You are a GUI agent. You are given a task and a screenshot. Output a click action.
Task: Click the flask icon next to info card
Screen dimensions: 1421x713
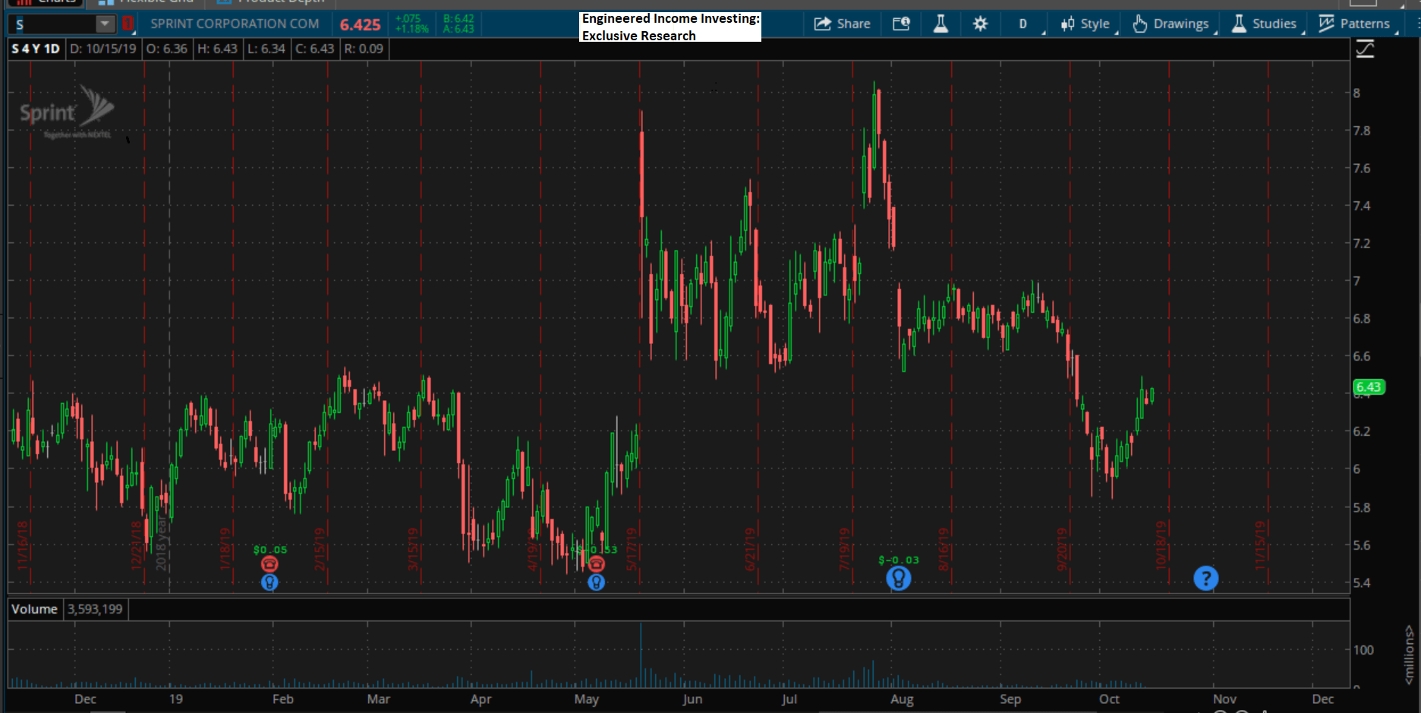tap(941, 24)
